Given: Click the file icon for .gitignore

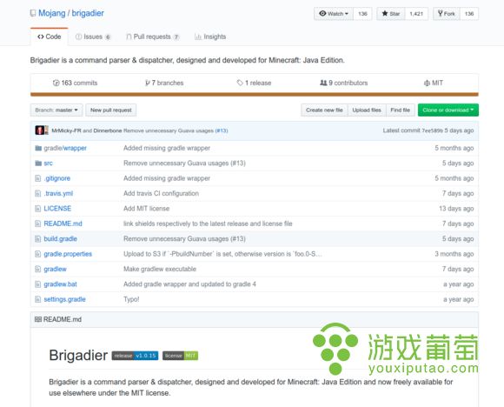Looking at the screenshot, I should tap(37, 178).
